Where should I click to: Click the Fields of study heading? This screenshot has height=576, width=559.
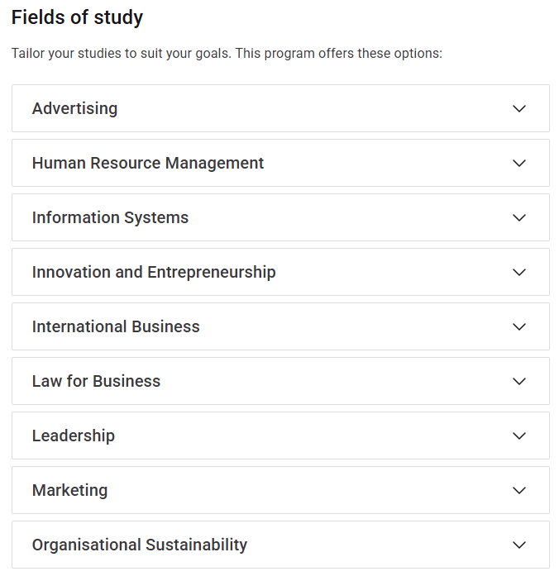(x=77, y=17)
